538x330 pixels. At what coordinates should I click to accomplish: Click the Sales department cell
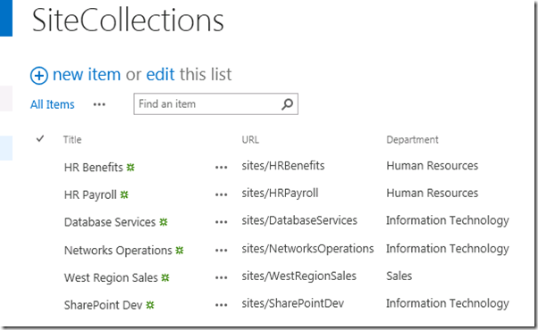pyautogui.click(x=399, y=276)
